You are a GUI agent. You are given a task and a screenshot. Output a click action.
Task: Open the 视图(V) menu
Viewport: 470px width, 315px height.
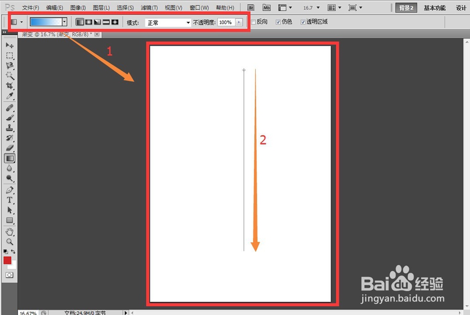(173, 8)
